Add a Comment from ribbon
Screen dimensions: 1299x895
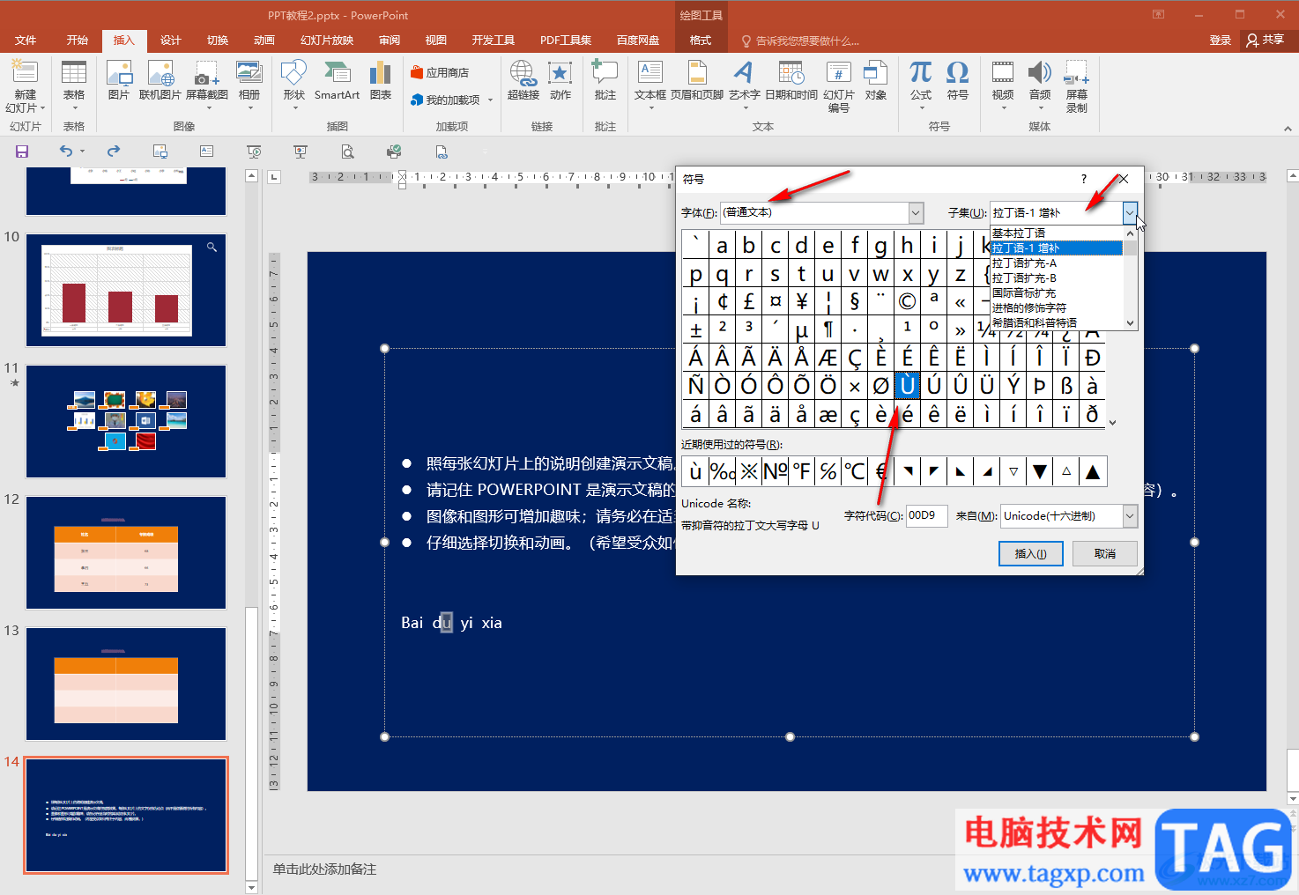[x=605, y=80]
